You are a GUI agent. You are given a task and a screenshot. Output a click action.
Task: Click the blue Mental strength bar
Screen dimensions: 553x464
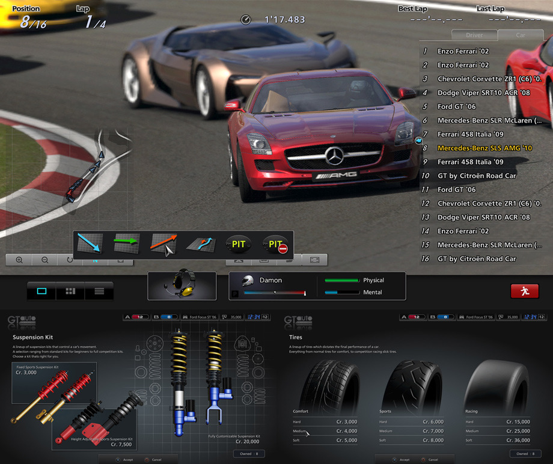(341, 292)
